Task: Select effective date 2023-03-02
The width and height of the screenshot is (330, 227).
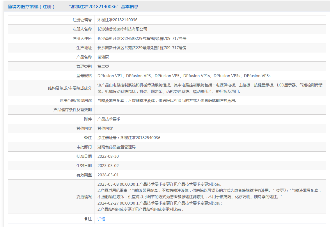Action: 108,166
